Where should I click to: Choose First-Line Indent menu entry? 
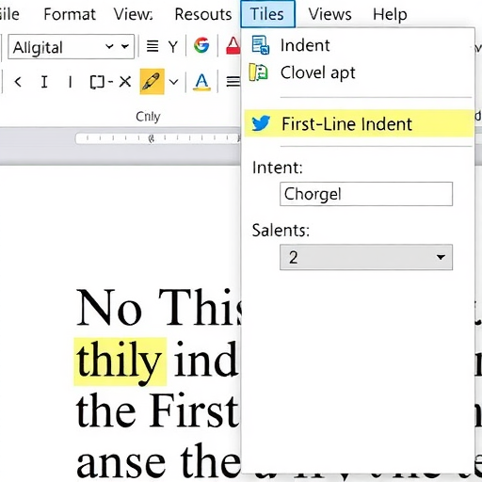pos(359,123)
